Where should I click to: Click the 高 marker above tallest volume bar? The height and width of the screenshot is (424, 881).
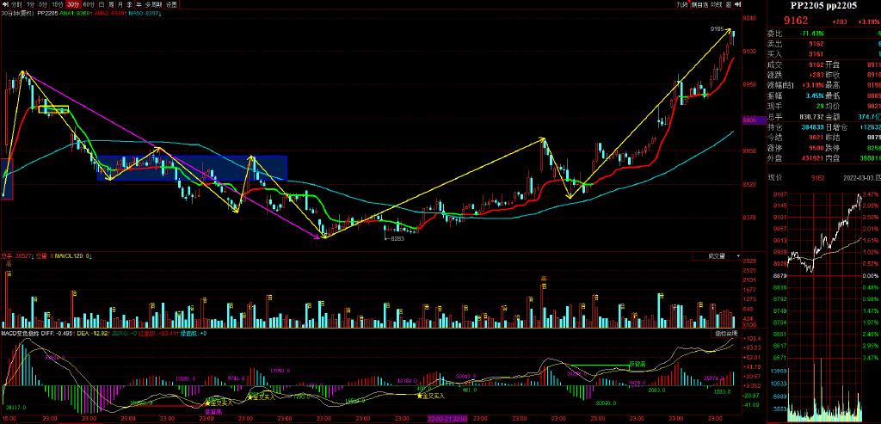(544, 278)
